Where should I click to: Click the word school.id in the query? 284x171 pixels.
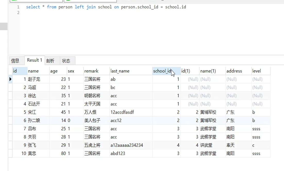176,7
